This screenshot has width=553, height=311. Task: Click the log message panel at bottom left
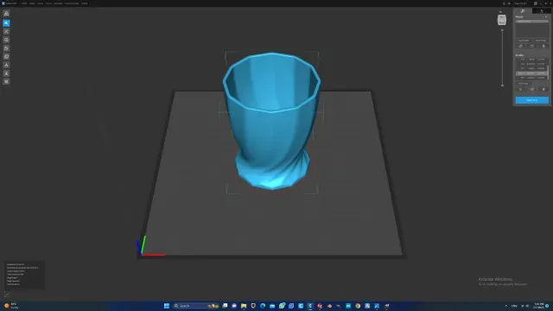click(x=24, y=275)
